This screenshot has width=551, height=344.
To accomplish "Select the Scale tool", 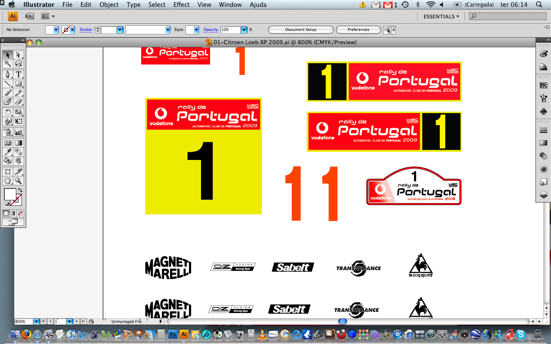I will click(x=19, y=112).
